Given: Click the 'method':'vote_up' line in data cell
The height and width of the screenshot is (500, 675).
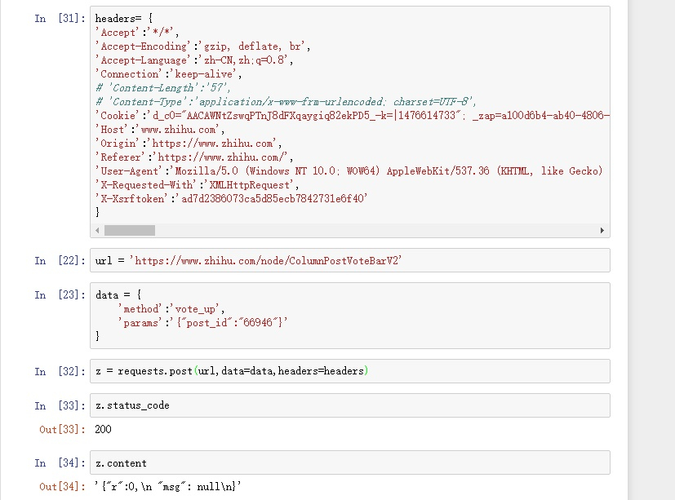Looking at the screenshot, I should click(171, 308).
